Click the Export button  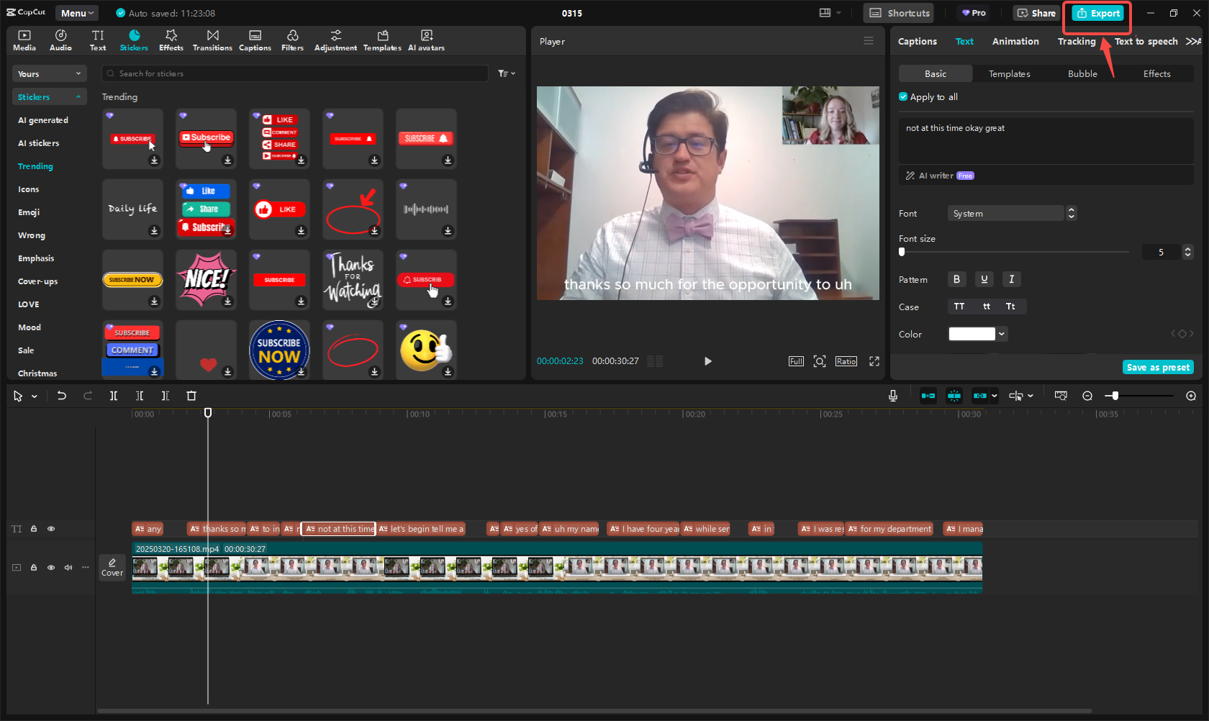(1097, 13)
